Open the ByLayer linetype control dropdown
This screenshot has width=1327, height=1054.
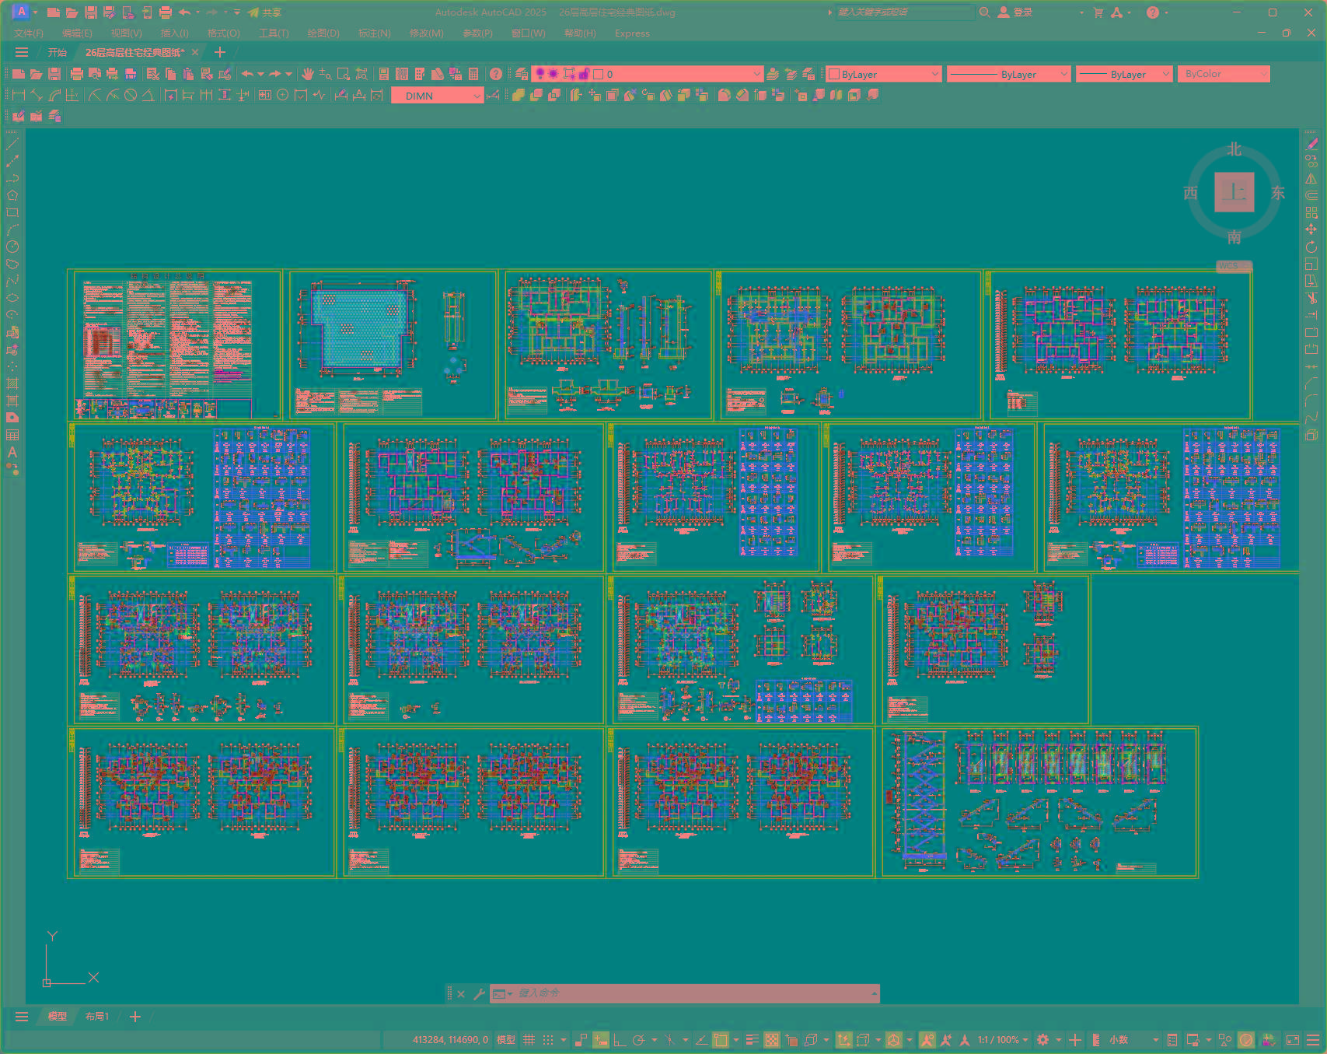(x=1009, y=74)
